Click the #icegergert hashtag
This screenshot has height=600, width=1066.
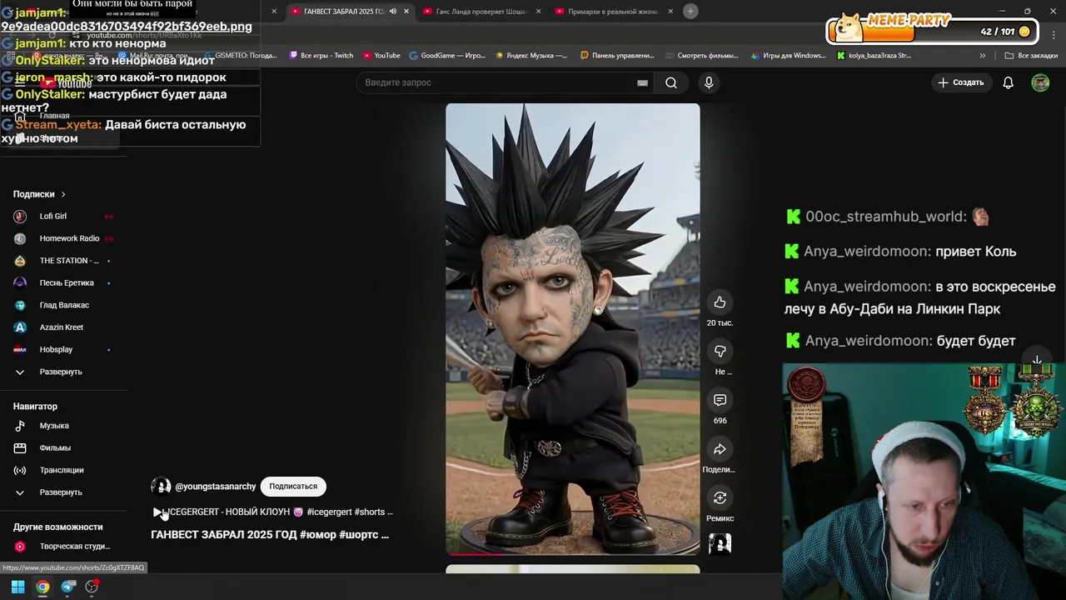[329, 512]
